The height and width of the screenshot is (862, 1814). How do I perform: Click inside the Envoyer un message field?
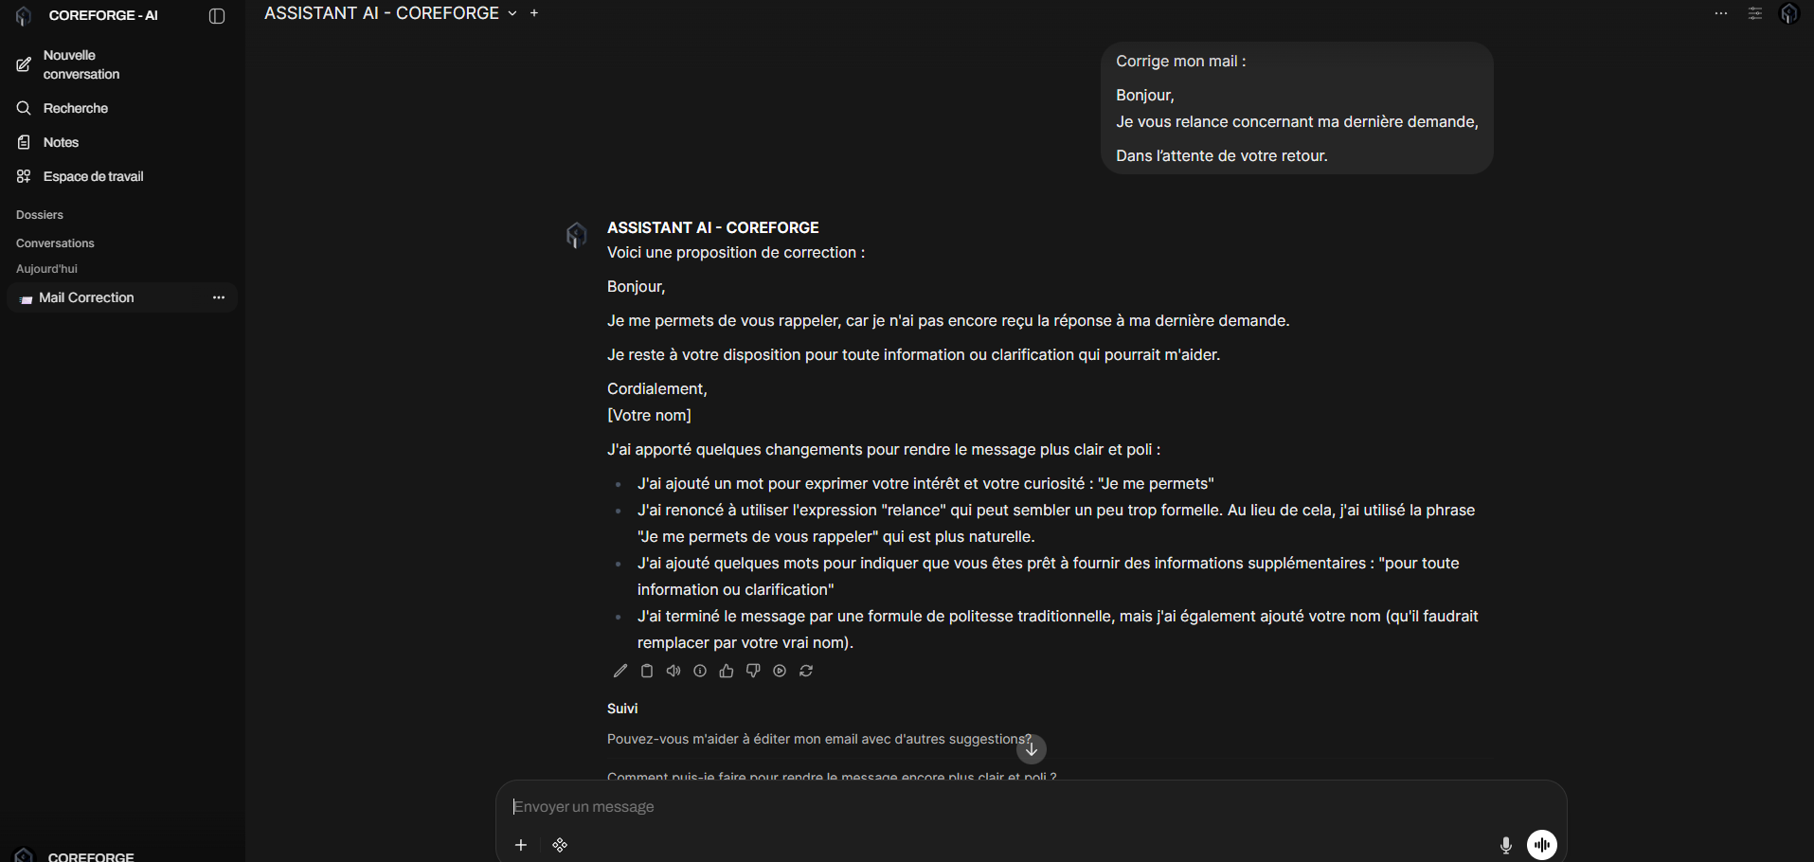[995, 807]
